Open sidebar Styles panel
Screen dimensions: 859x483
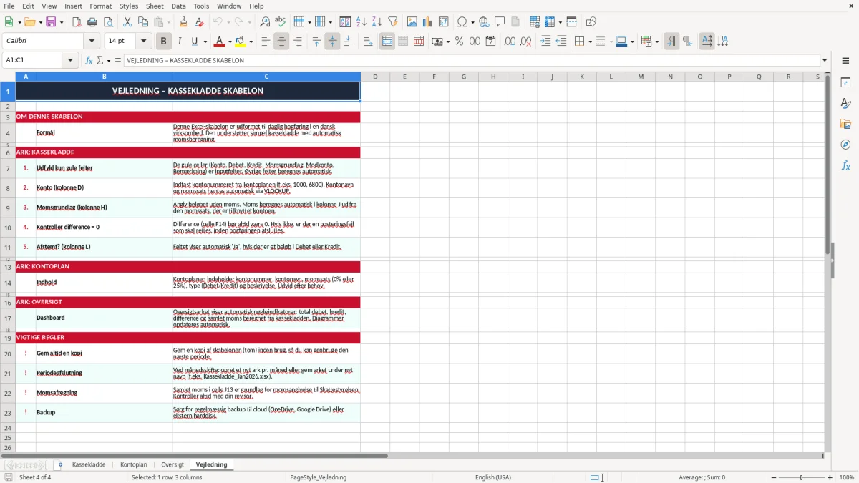[x=845, y=104]
